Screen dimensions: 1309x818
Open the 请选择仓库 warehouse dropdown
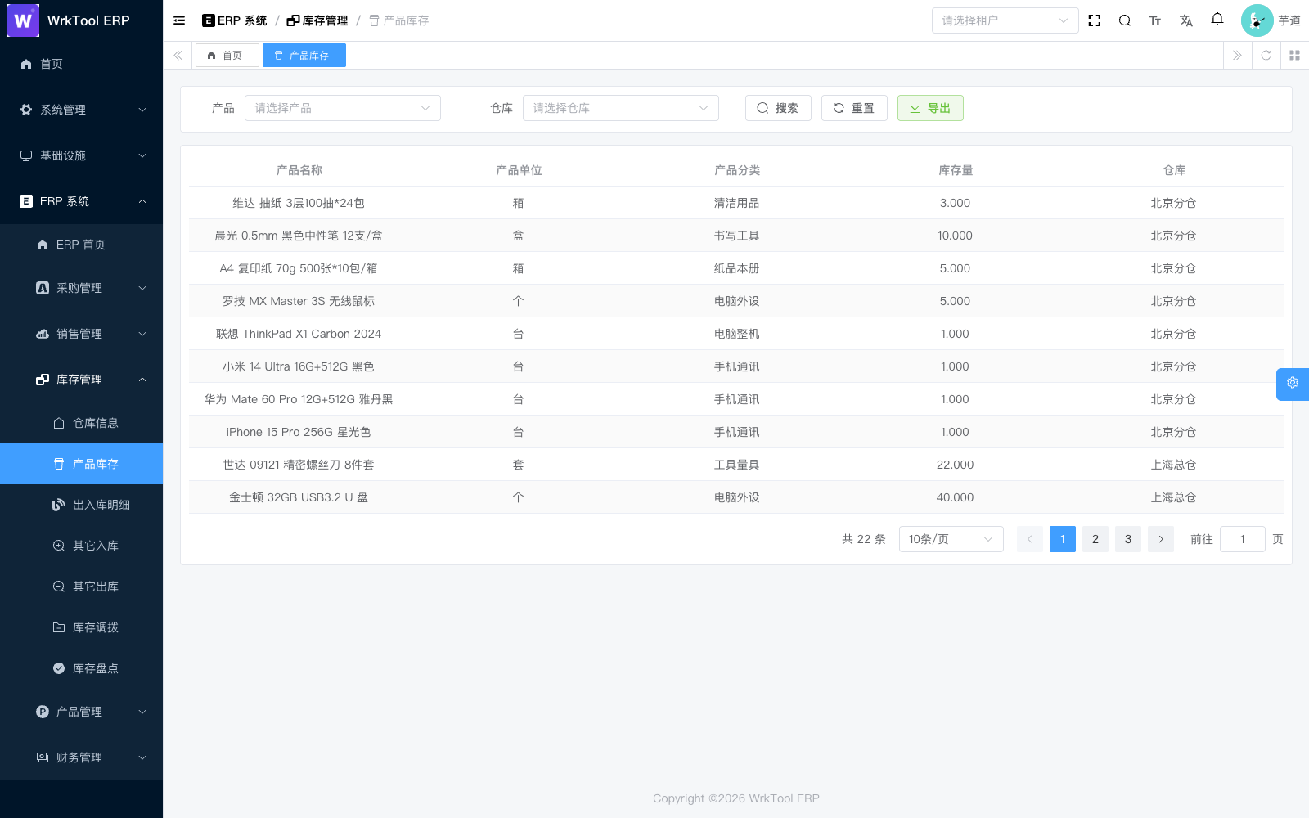(x=621, y=108)
